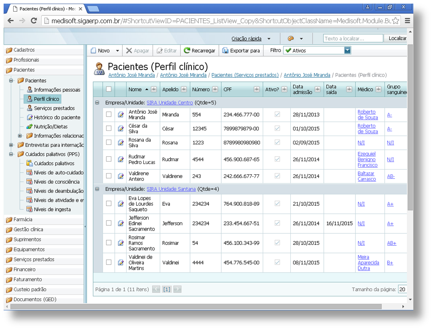Open SIRA Unidade Centro link
433x330 pixels.
170,103
